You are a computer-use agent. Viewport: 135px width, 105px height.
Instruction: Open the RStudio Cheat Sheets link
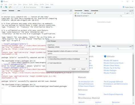coord(111,66)
